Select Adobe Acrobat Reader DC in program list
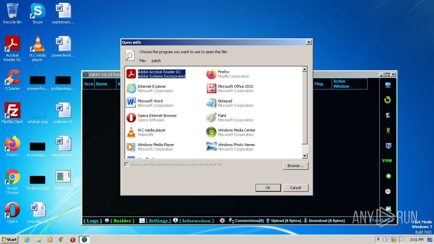 [156, 74]
